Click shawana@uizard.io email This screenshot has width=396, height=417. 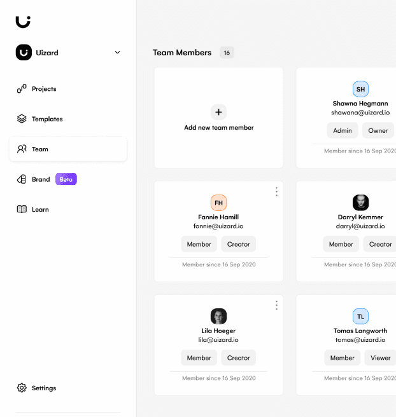(x=360, y=113)
